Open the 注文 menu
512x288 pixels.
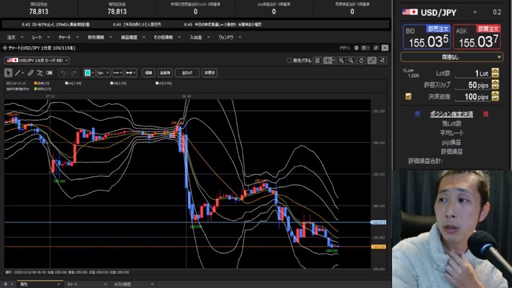12,37
